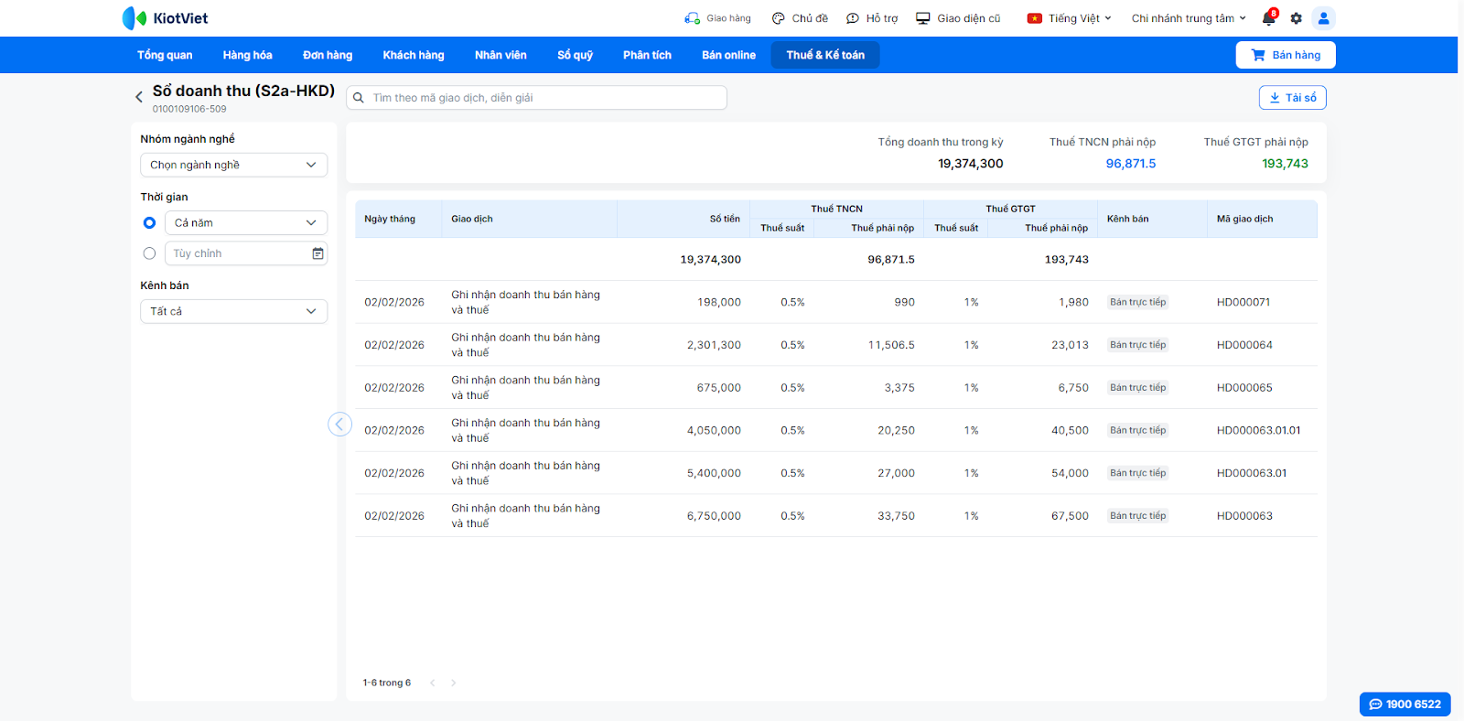Viewport: 1464px width, 721px height.
Task: Expand the Chọn ngành nghề dropdown
Action: [233, 165]
